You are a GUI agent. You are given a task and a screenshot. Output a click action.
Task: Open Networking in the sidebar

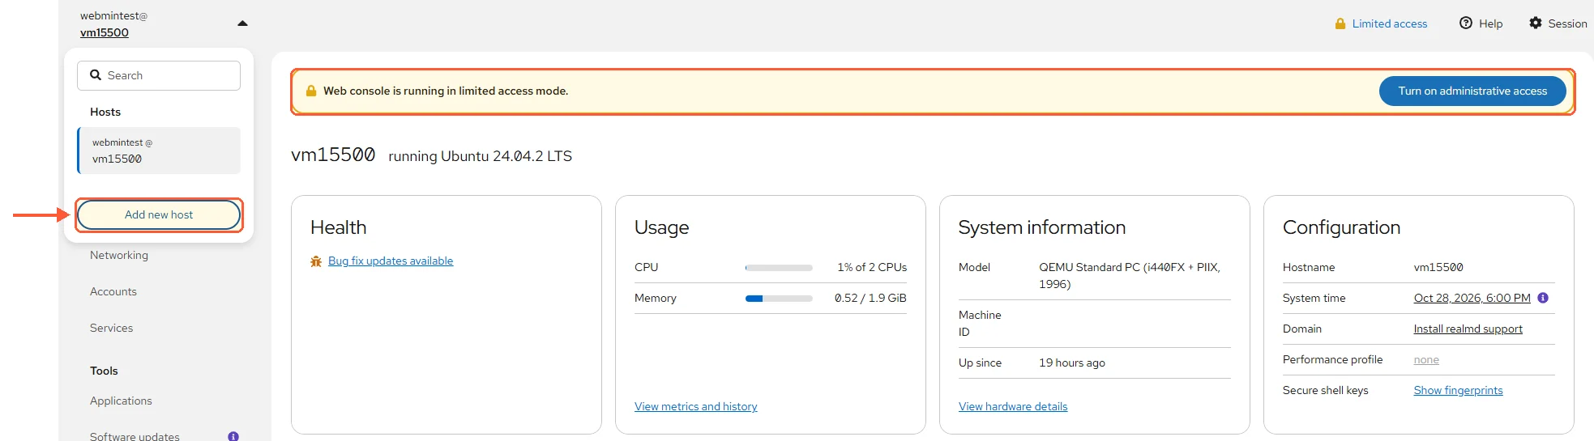coord(119,255)
